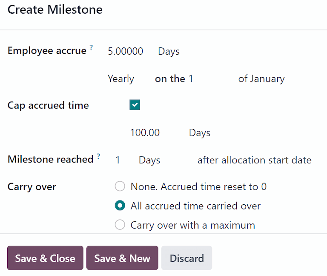The height and width of the screenshot is (276, 327).
Task: Click the Save & New button
Action: pos(122,258)
